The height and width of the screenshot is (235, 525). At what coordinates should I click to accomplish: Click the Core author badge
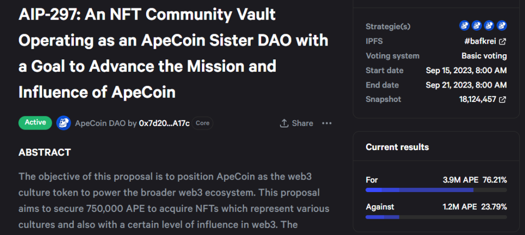pyautogui.click(x=203, y=123)
